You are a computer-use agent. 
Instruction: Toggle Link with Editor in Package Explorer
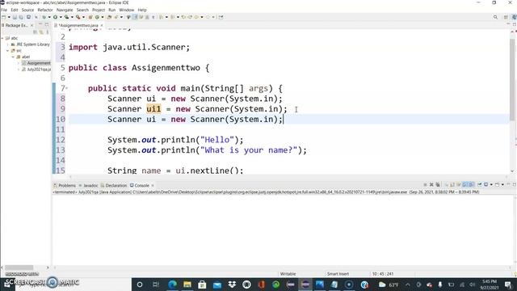[x=41, y=32]
